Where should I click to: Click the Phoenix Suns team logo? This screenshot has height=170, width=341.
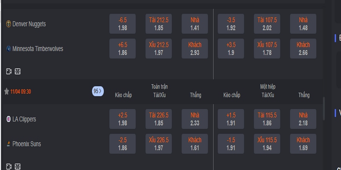pyautogui.click(x=9, y=144)
